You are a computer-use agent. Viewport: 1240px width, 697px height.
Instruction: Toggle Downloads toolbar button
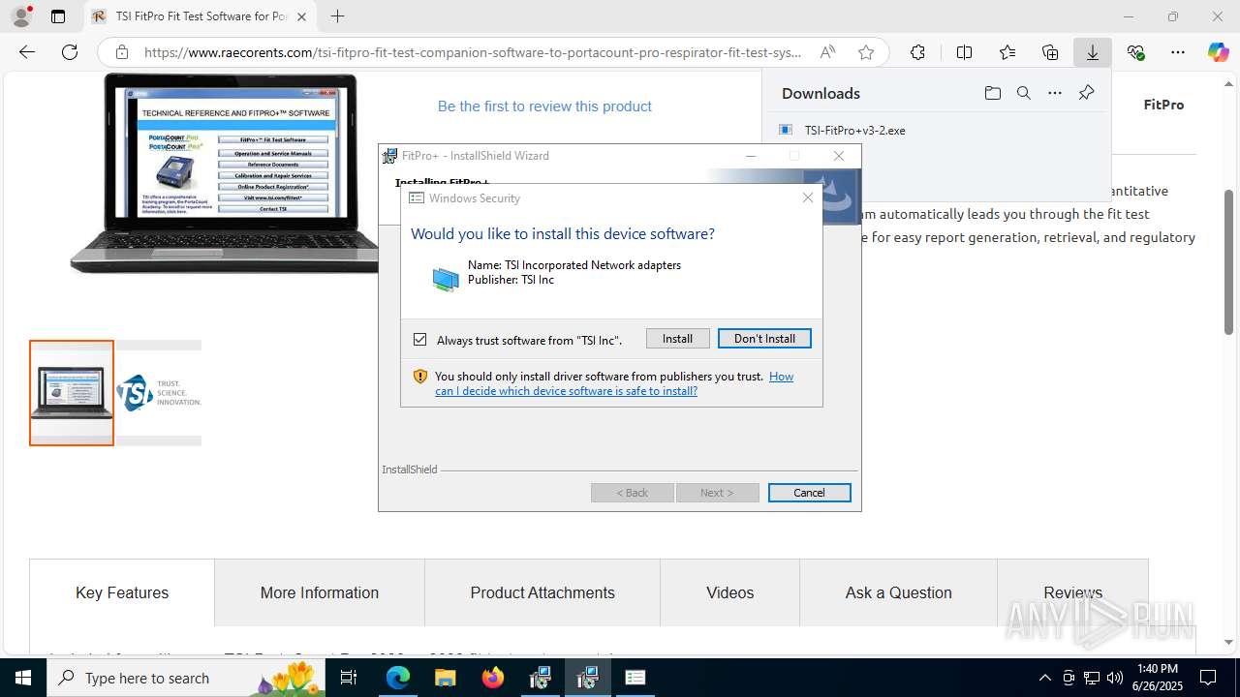tap(1093, 52)
